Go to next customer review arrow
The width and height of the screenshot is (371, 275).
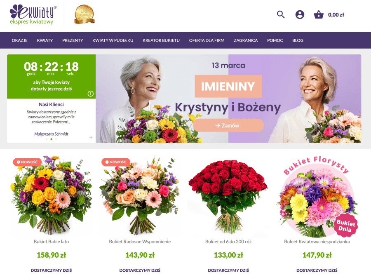(91, 137)
